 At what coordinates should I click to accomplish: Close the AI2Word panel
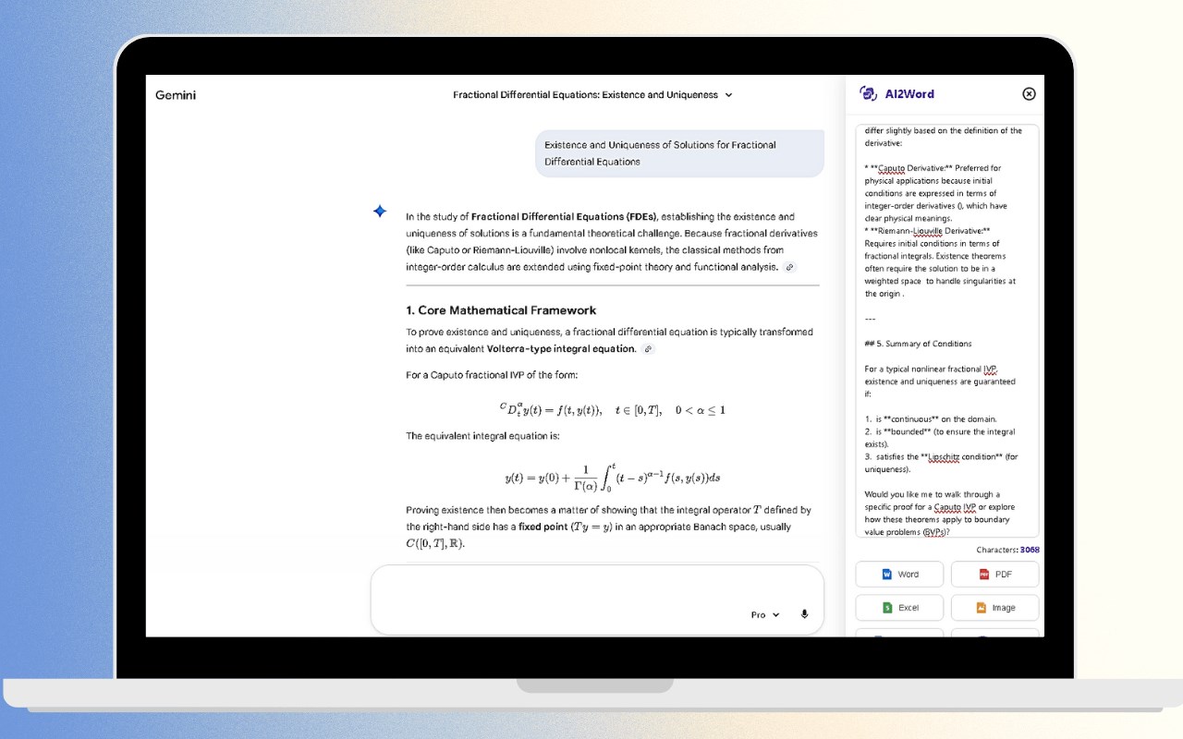1029,93
